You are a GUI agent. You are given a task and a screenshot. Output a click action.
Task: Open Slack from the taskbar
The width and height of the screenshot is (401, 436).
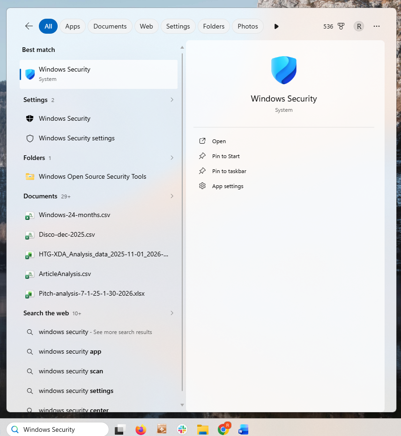182,429
